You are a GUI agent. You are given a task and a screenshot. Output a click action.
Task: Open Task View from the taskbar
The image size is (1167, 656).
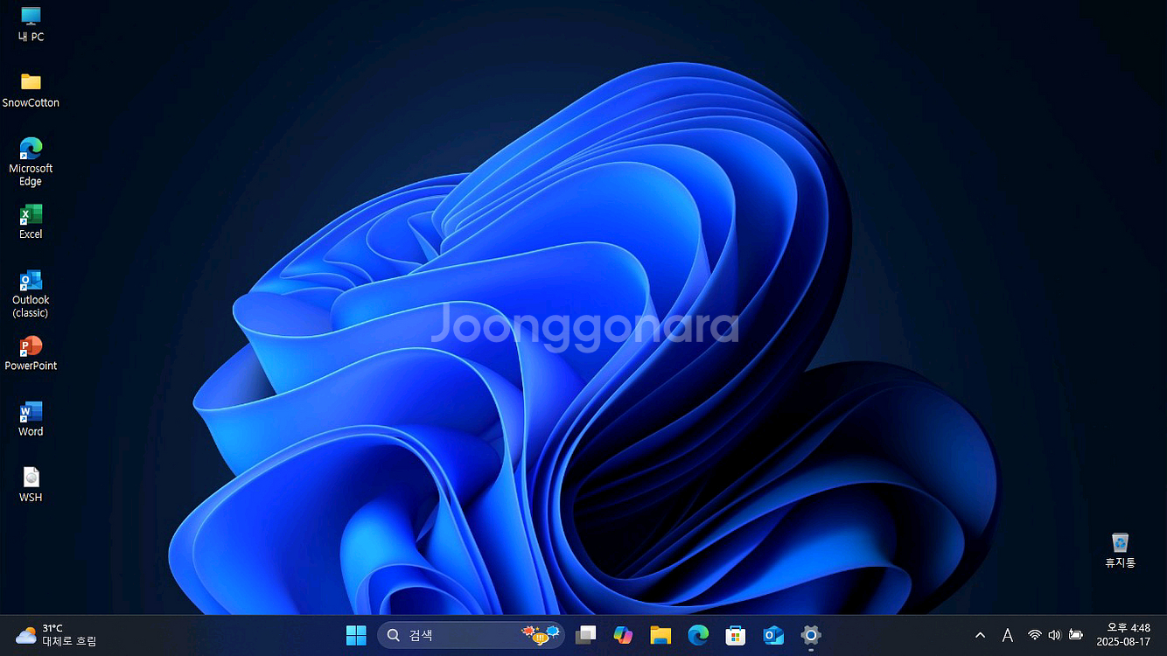point(585,635)
